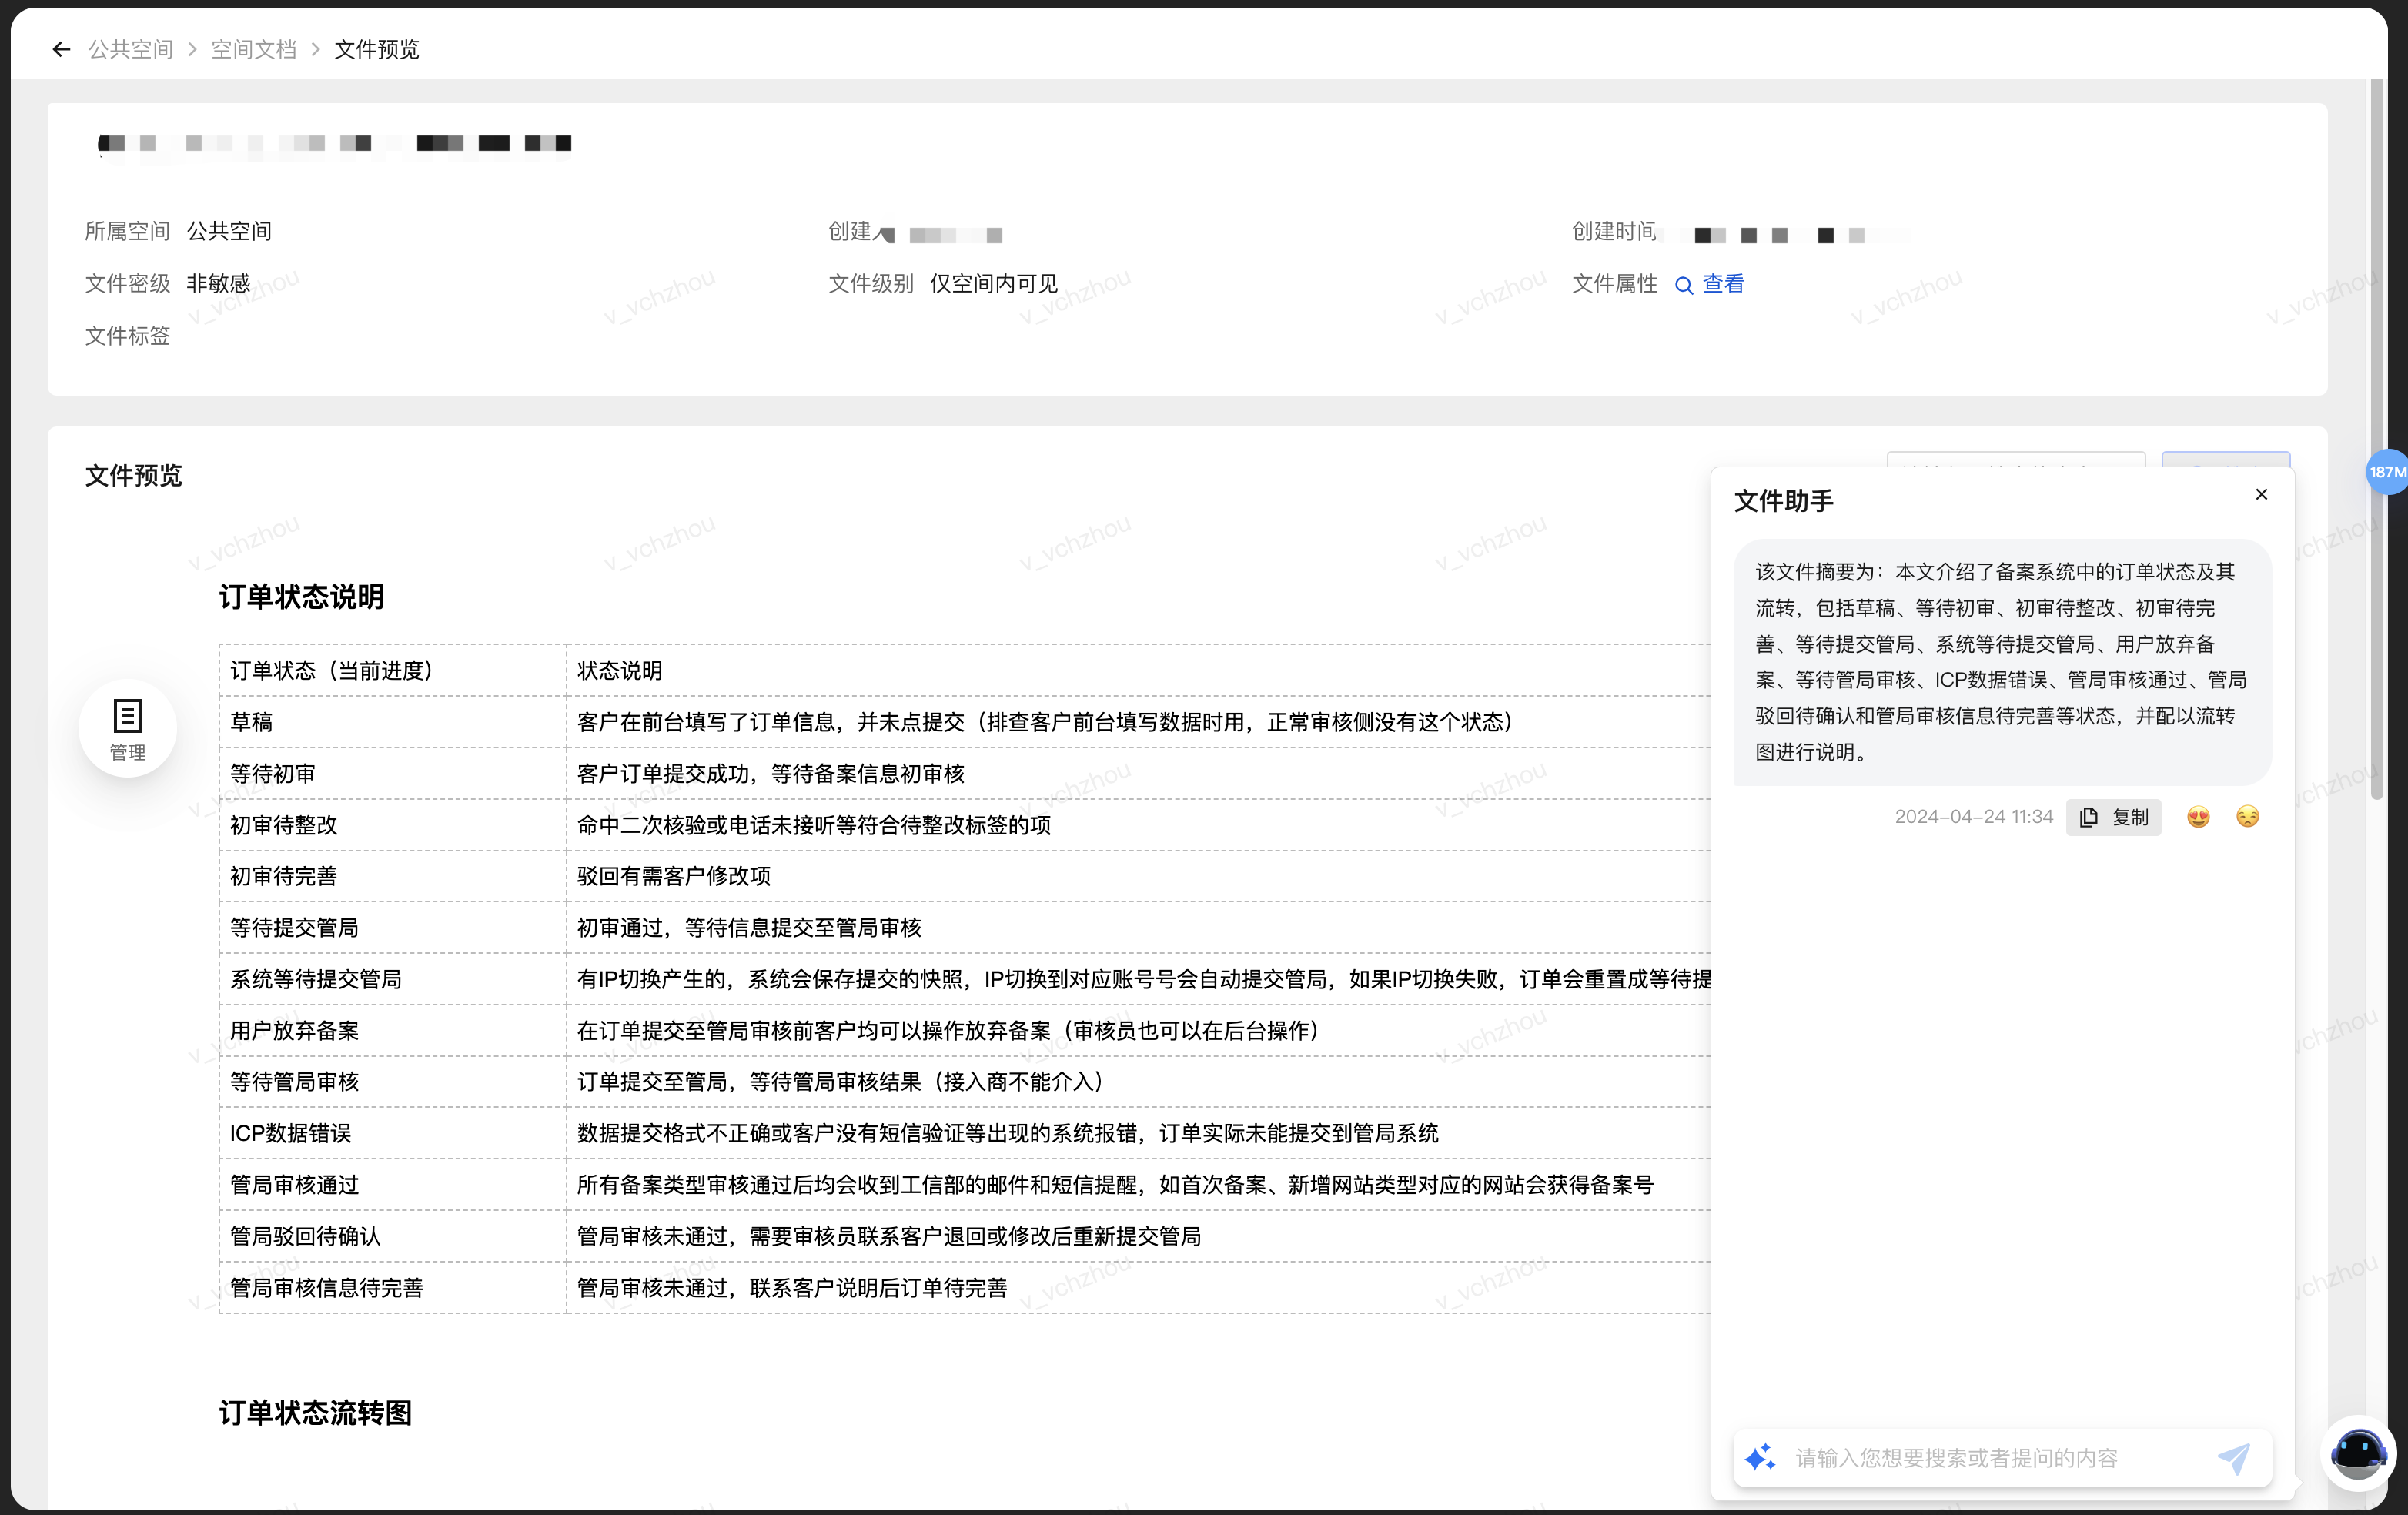The height and width of the screenshot is (1515, 2408).
Task: Close the 文件助手 panel
Action: click(x=2261, y=494)
